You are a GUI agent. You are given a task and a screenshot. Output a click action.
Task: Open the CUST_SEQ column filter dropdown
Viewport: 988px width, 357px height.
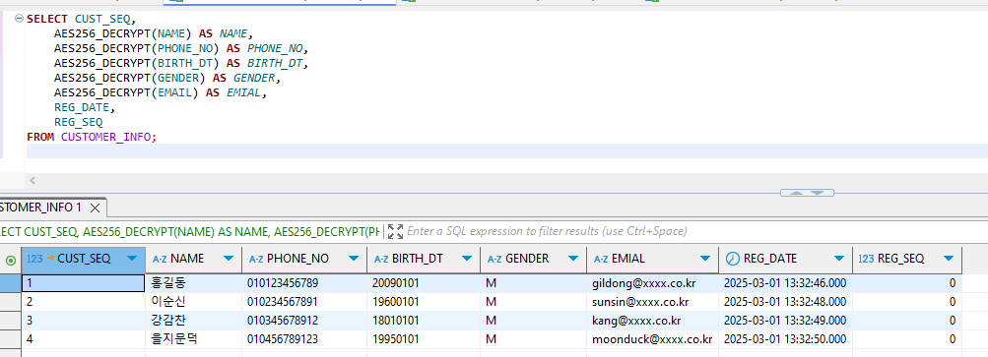pos(132,259)
